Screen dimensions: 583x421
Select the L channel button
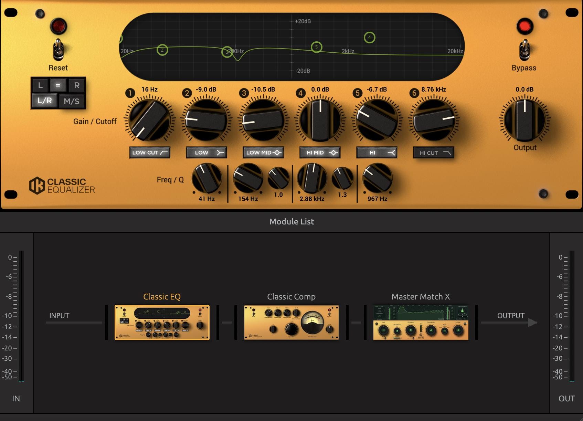40,85
